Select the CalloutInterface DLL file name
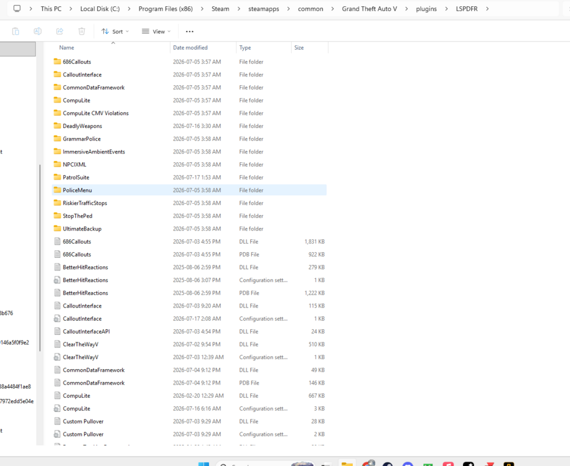This screenshot has width=570, height=466. point(82,306)
